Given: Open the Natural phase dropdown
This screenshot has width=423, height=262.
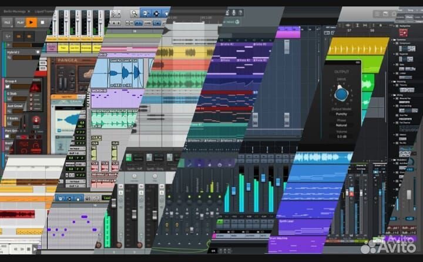Looking at the screenshot, I should pyautogui.click(x=341, y=126).
